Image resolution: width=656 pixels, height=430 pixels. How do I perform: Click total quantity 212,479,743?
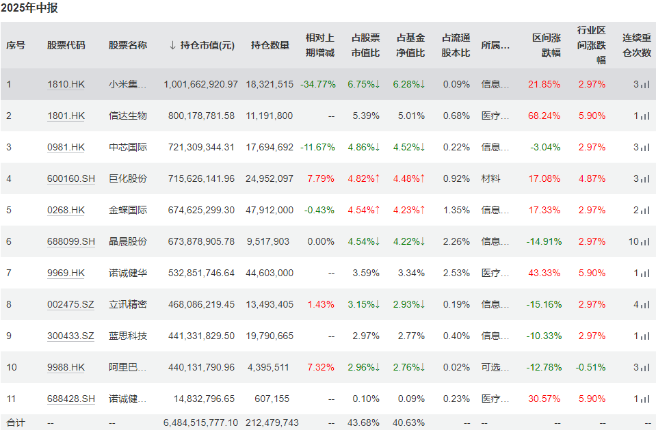[272, 423]
